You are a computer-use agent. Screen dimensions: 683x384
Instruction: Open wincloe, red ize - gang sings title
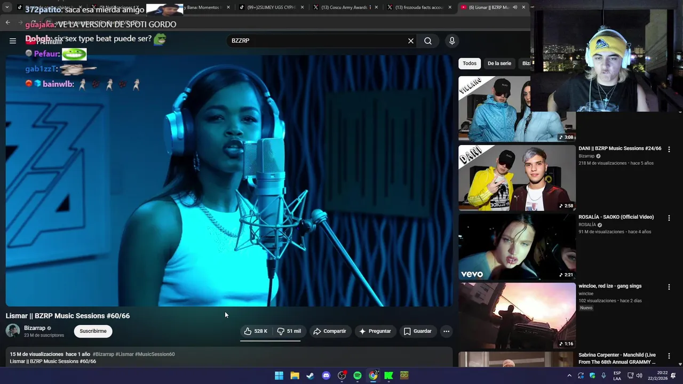pos(610,286)
